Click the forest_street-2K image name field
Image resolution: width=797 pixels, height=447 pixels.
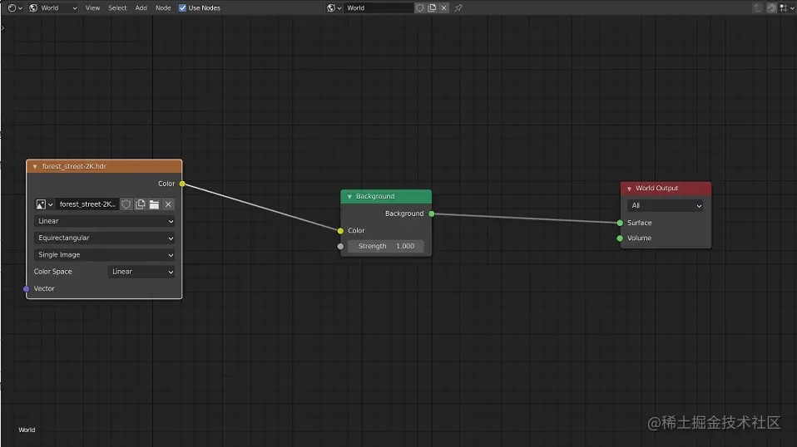(87, 204)
